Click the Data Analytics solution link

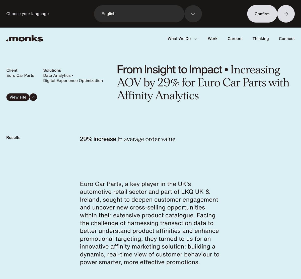tap(57, 75)
